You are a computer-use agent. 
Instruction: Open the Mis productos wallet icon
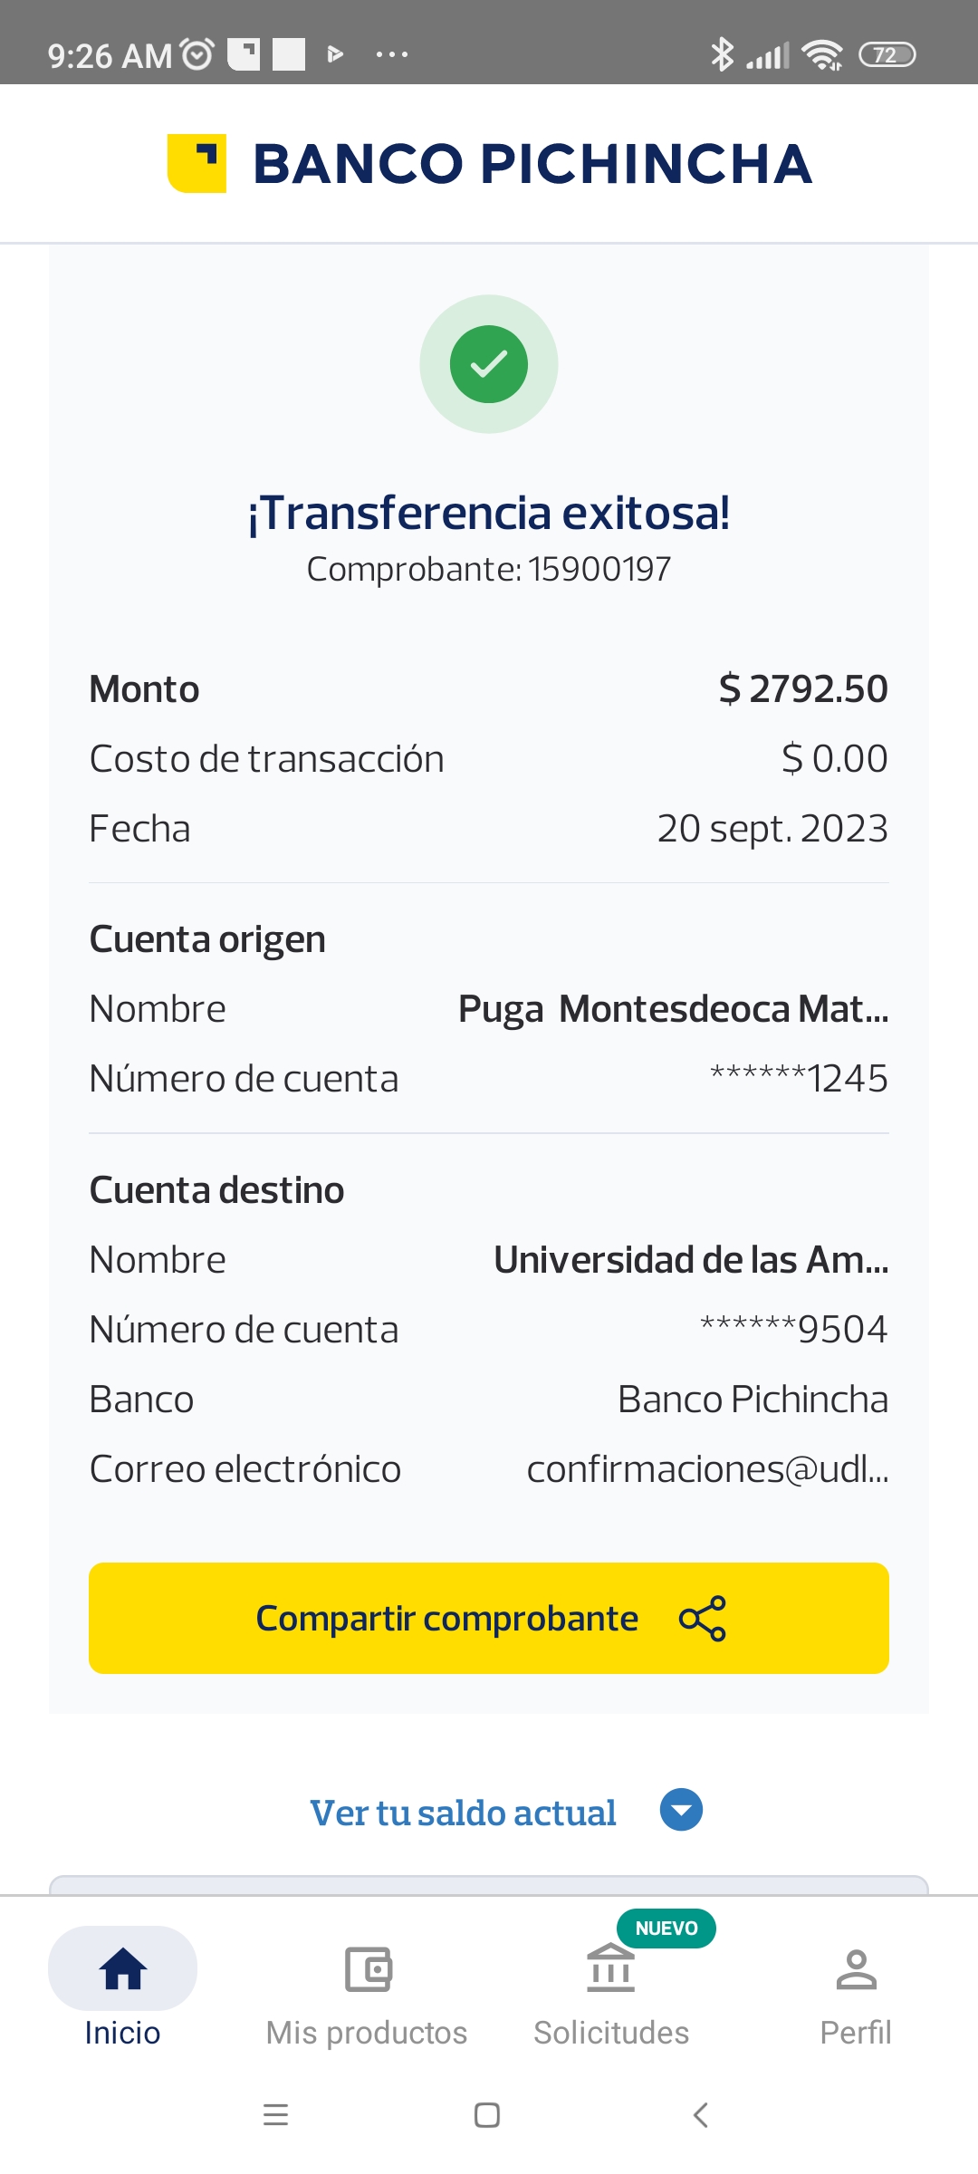pyautogui.click(x=368, y=1968)
